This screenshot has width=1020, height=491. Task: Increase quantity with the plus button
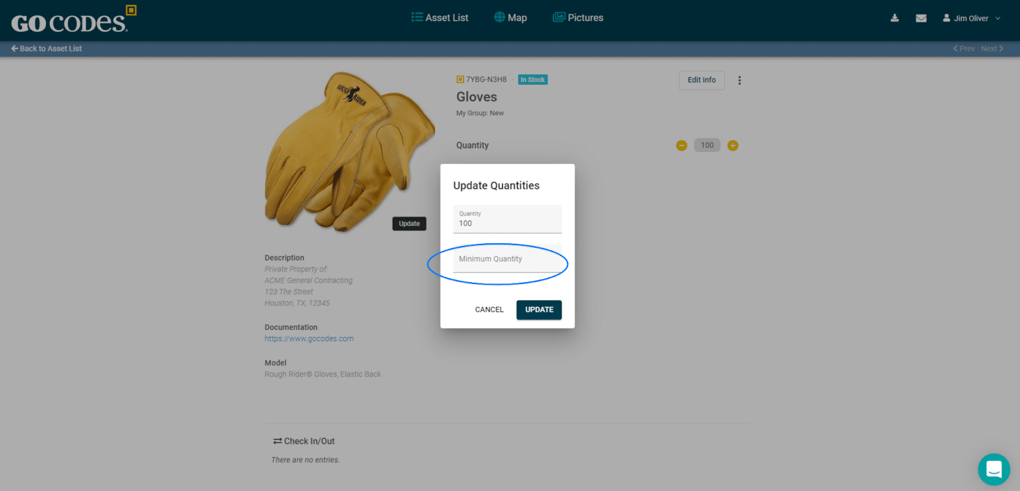(733, 145)
